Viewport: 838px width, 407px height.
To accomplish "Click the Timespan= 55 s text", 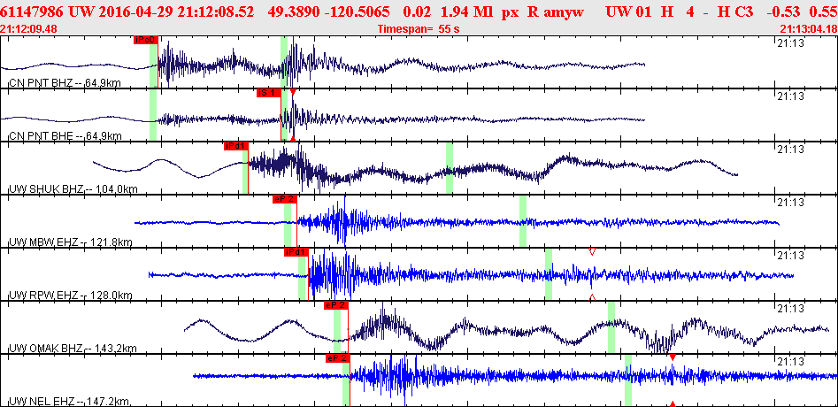I will point(419,29).
